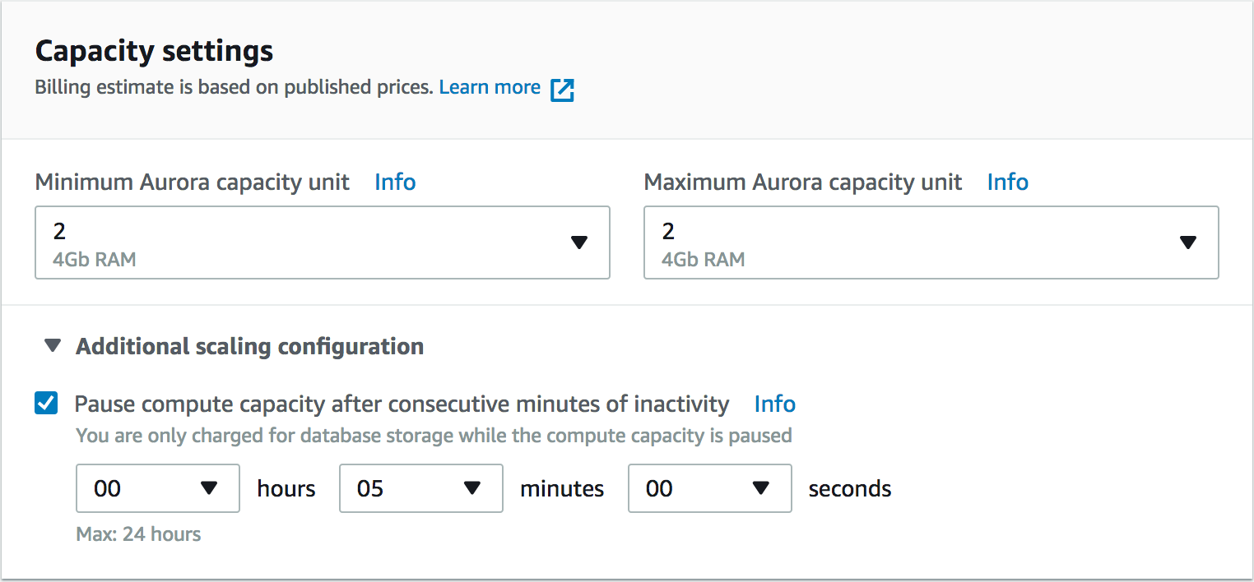
Task: Open the Maximum Aurora capacity unit dropdown
Action: (x=931, y=242)
